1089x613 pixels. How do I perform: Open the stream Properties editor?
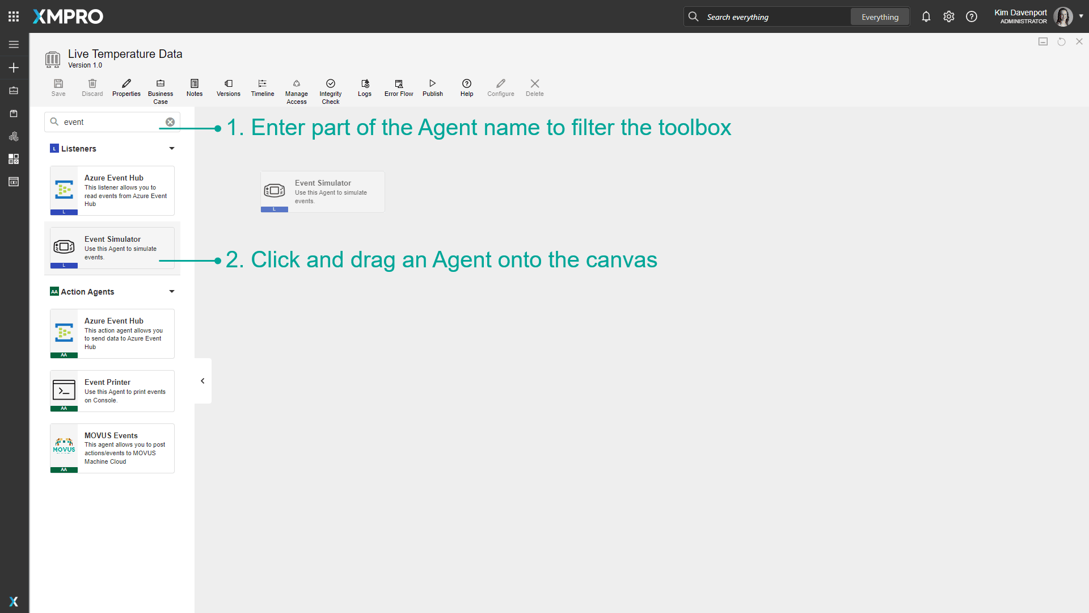click(126, 87)
